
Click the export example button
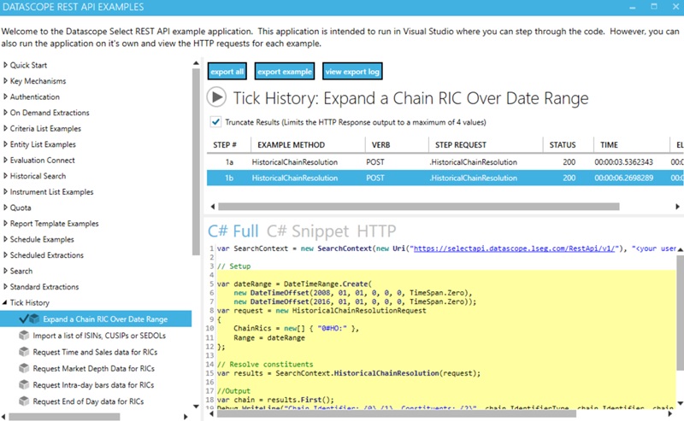click(x=285, y=71)
